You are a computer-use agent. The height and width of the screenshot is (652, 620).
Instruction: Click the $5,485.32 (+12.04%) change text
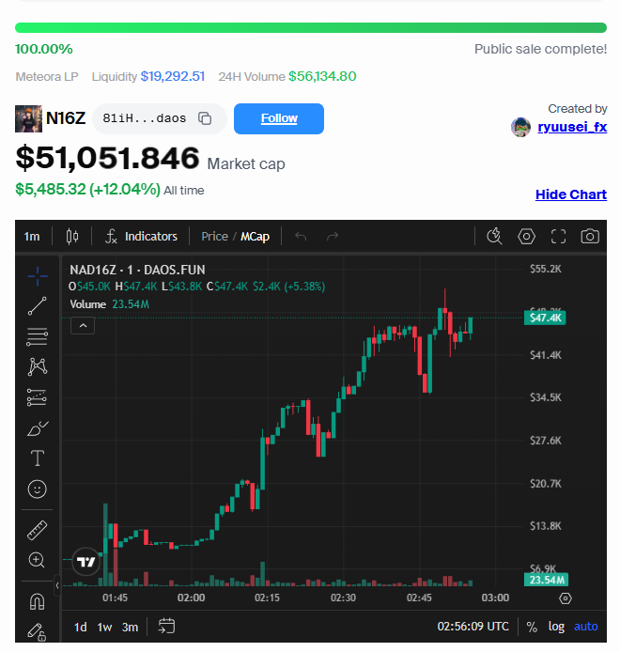click(x=87, y=189)
